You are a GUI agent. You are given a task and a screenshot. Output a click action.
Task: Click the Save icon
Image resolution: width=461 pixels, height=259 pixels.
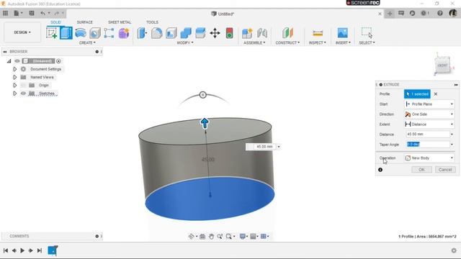(x=32, y=13)
